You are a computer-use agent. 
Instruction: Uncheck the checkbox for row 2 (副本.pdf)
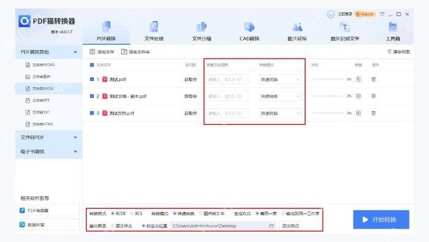(92, 96)
